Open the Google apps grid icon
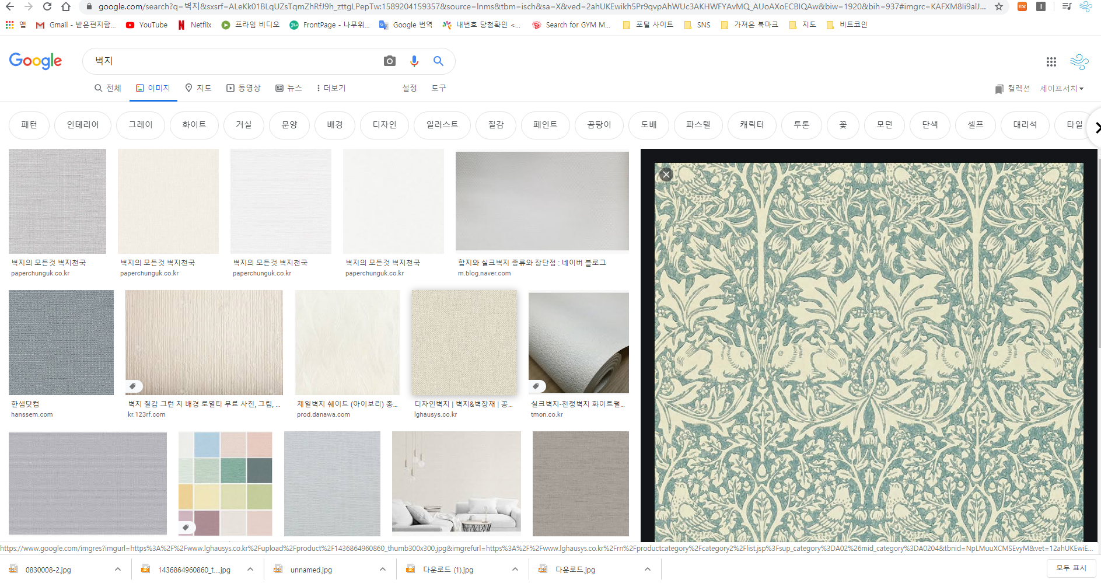Screen dimensions: 1101x583 1051,61
